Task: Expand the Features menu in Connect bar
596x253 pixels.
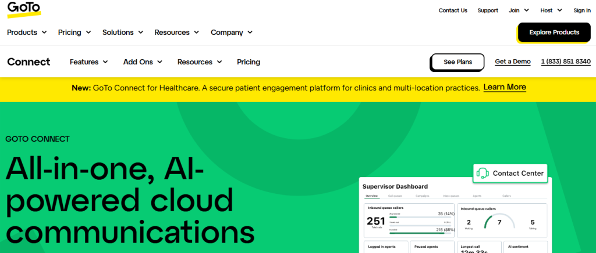Action: point(89,62)
